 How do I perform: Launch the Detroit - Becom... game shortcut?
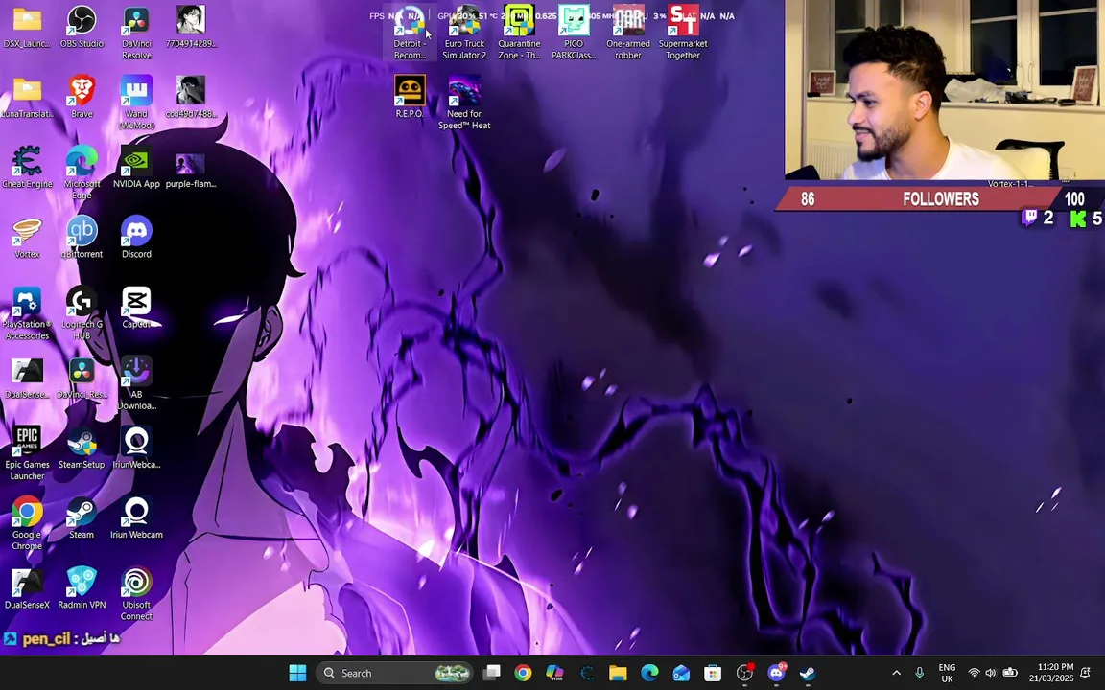pyautogui.click(x=410, y=33)
